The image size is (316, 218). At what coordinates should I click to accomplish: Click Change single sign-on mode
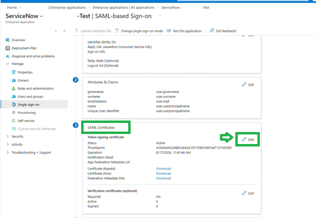142,31
